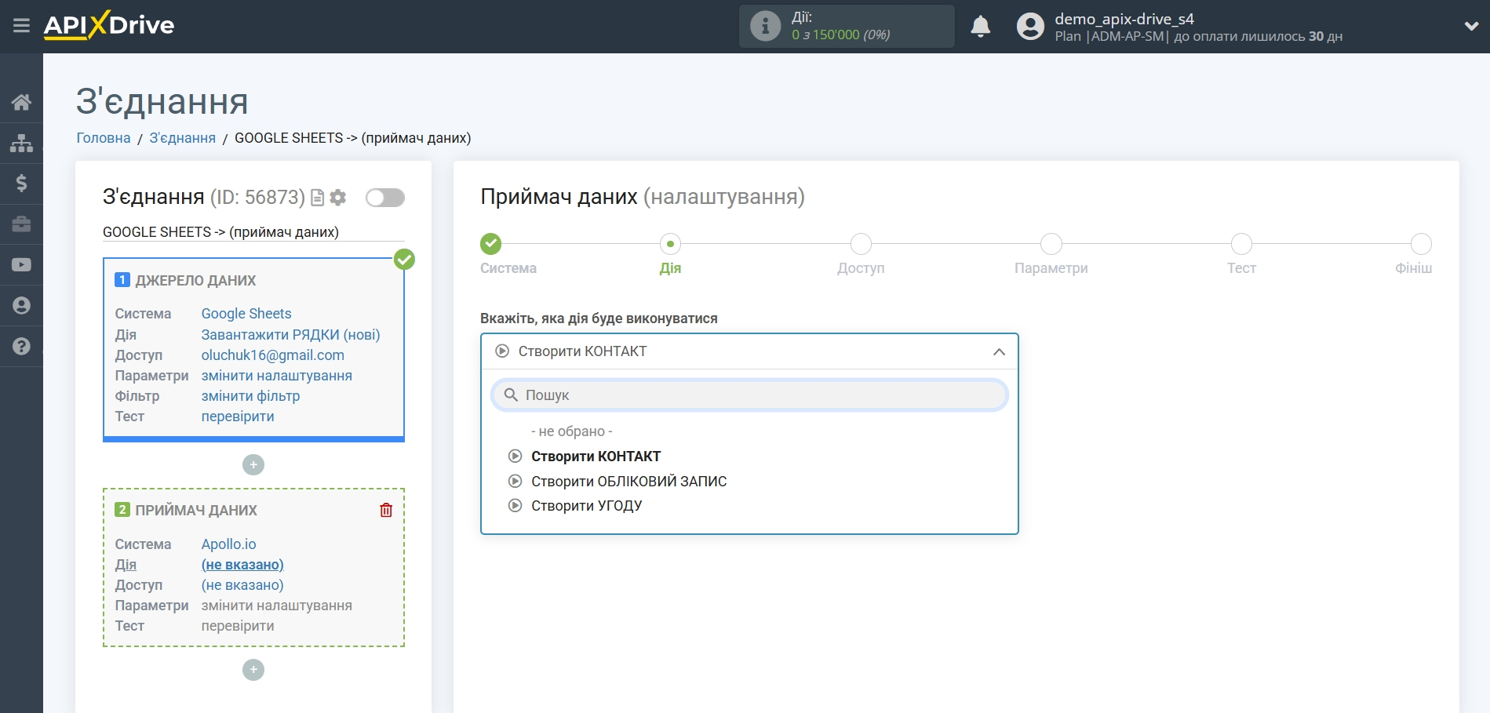
Task: Click the 'Система' completed step marker
Action: click(x=491, y=244)
